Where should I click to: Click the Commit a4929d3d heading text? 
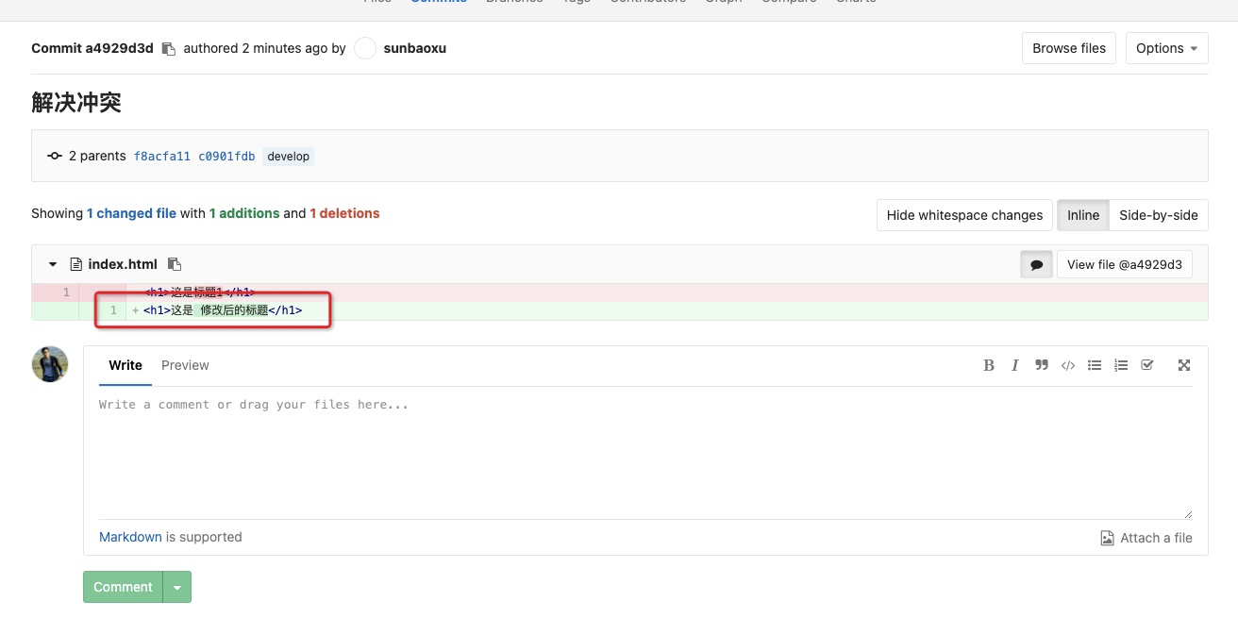pos(92,48)
